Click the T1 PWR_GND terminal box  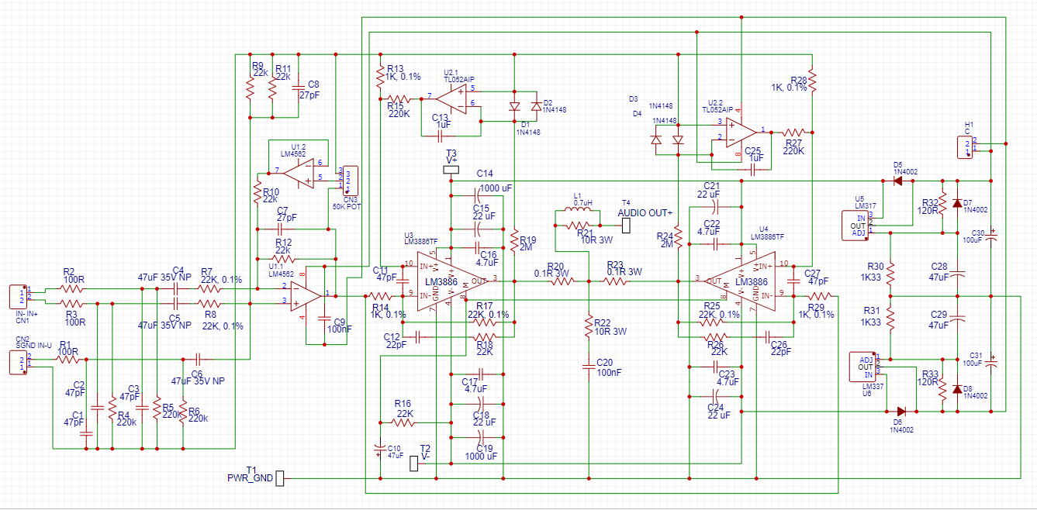pyautogui.click(x=281, y=478)
